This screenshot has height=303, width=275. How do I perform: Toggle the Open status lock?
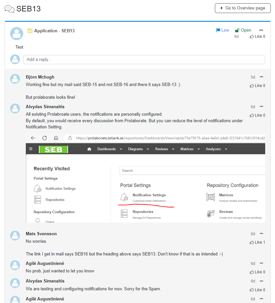tap(243, 30)
